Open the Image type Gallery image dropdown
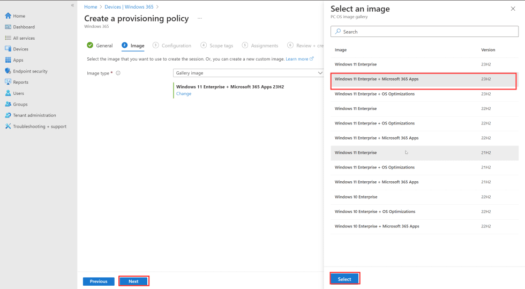Image resolution: width=525 pixels, height=289 pixels. click(x=248, y=73)
